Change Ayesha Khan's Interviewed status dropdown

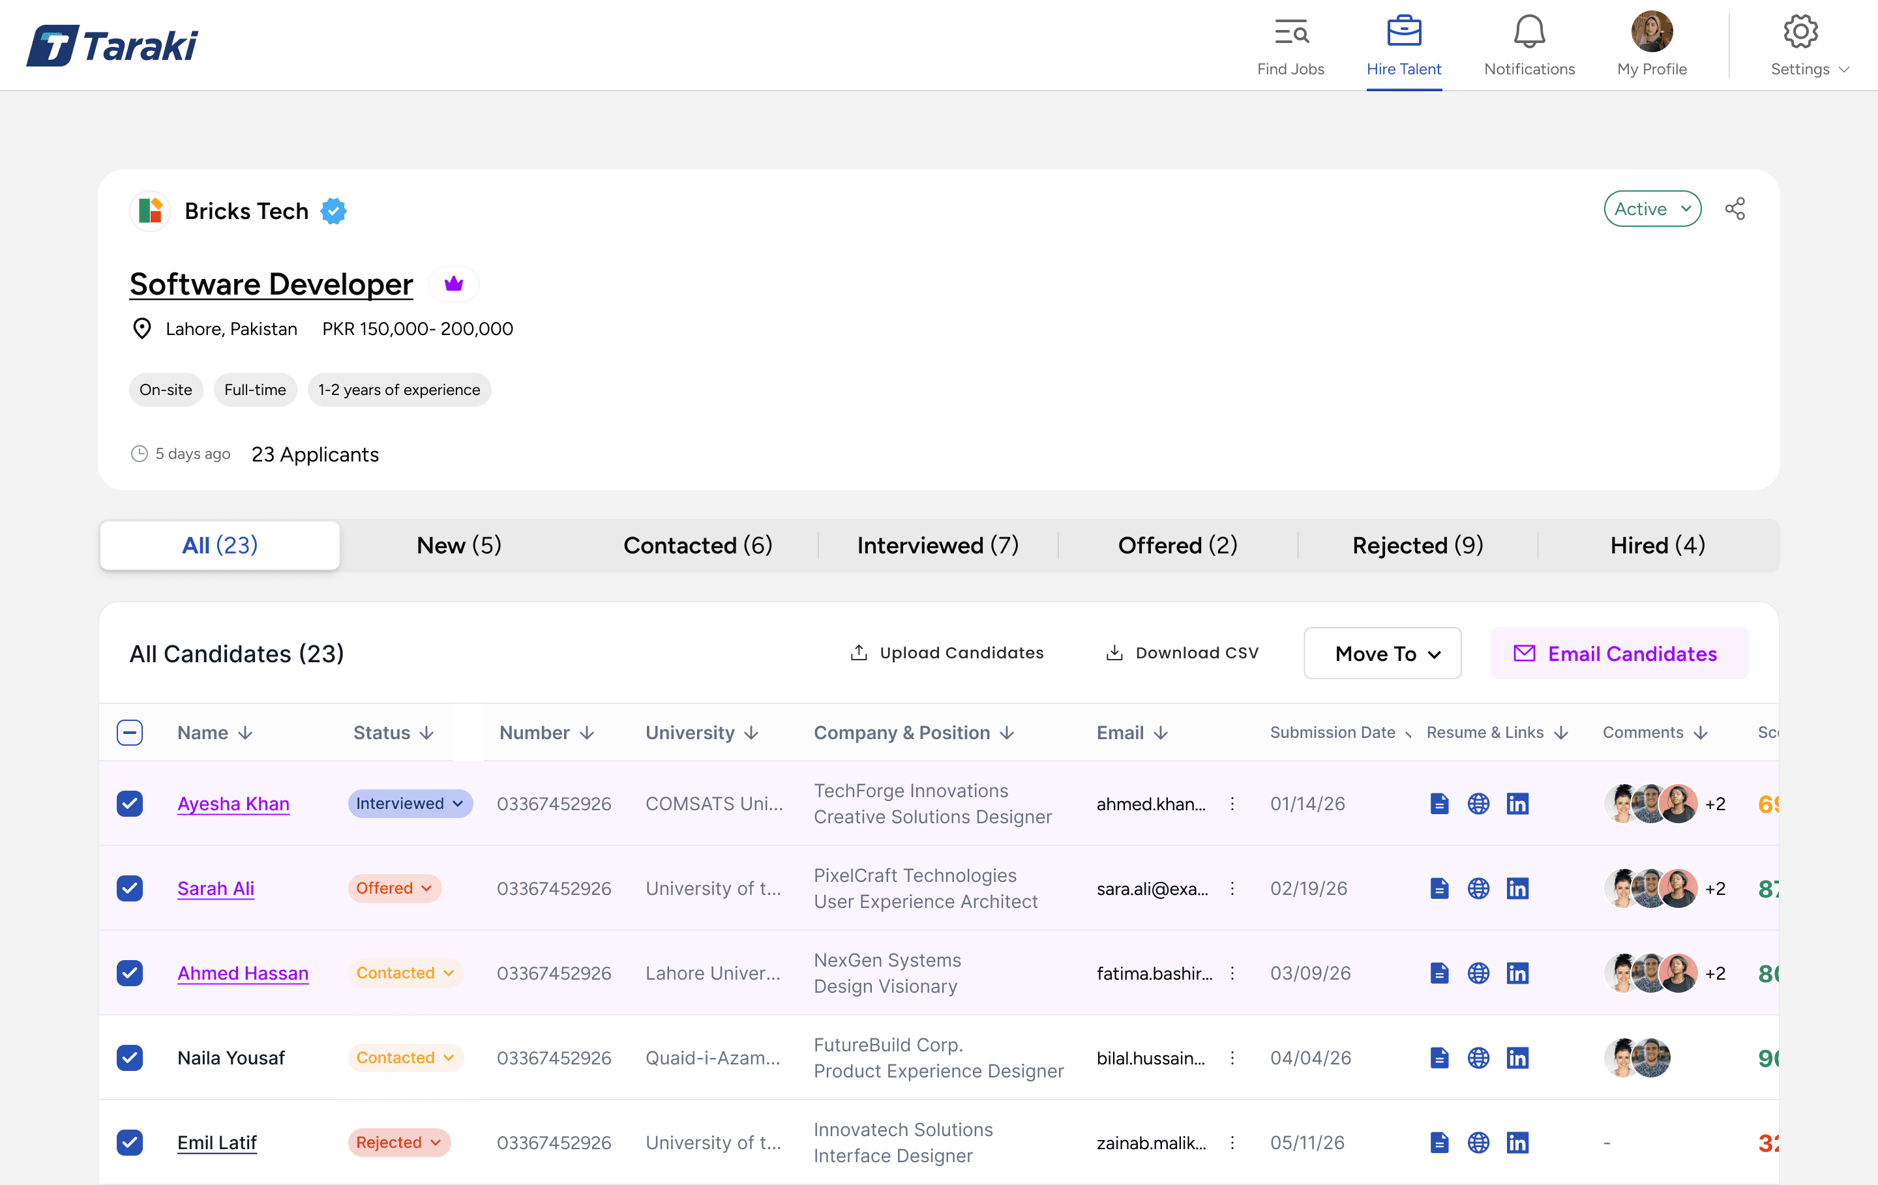pyautogui.click(x=410, y=803)
